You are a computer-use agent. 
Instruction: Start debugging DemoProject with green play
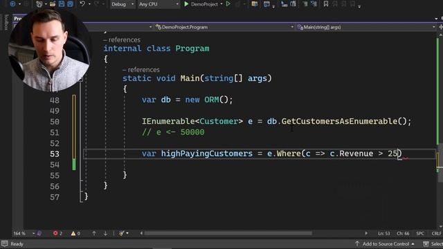pos(186,4)
